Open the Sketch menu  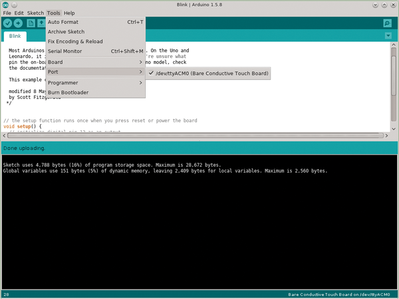pos(35,13)
